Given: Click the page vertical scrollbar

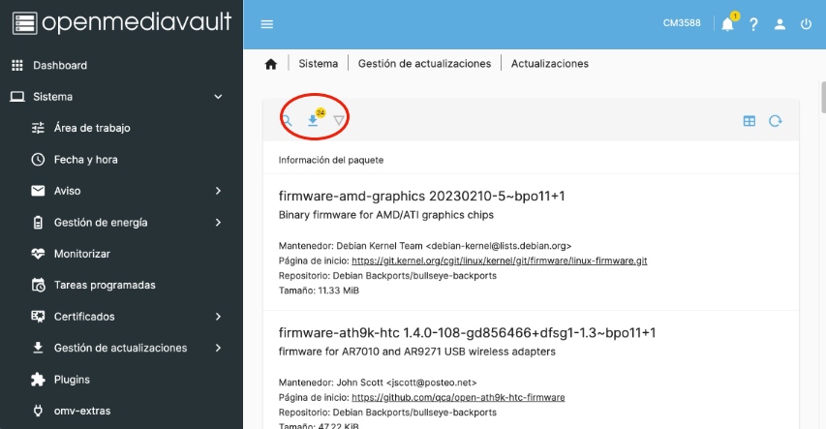Looking at the screenshot, I should tap(823, 97).
